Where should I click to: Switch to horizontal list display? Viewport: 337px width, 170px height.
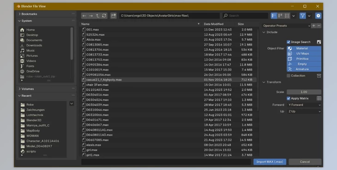click(280, 16)
